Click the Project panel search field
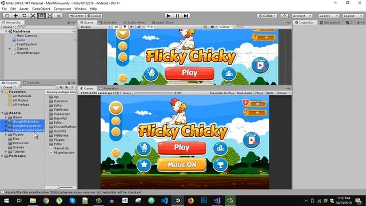This screenshot has height=206, width=366. [37, 87]
